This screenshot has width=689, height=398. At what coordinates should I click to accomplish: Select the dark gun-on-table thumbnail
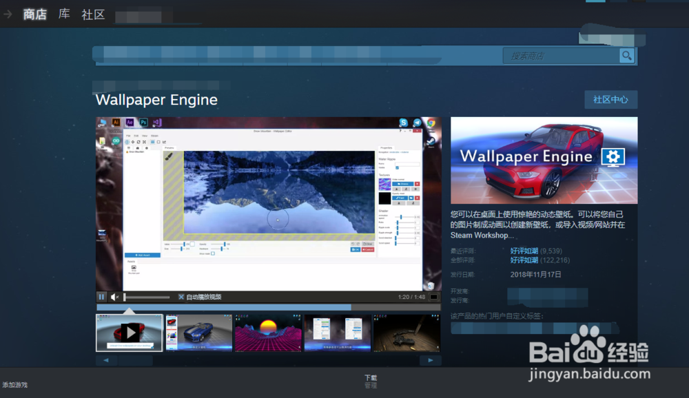pos(407,333)
